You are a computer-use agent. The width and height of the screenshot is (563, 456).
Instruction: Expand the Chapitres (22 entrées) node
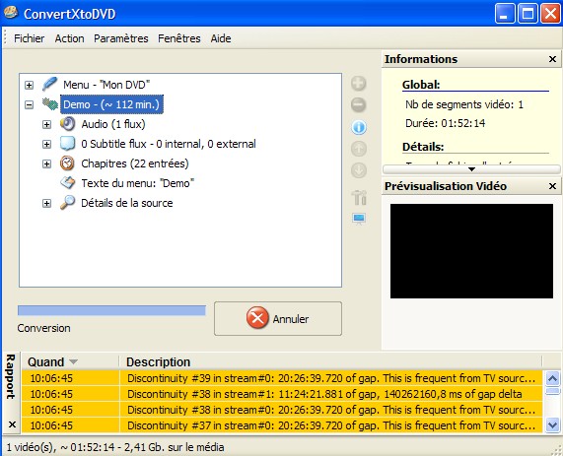pyautogui.click(x=46, y=163)
